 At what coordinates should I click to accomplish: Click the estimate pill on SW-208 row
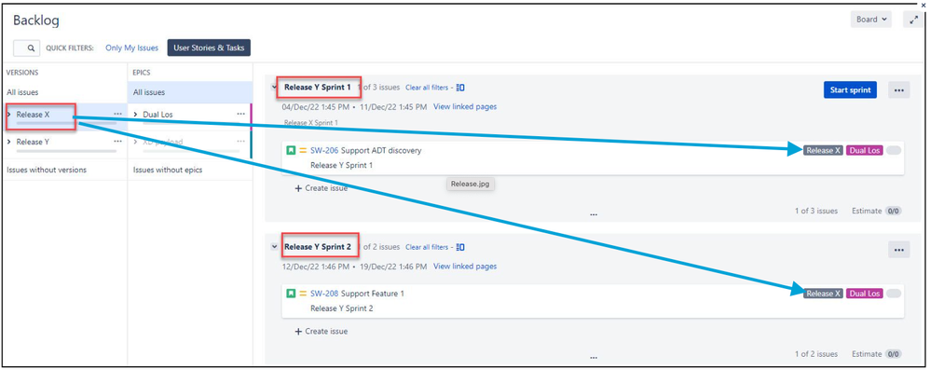click(x=894, y=294)
